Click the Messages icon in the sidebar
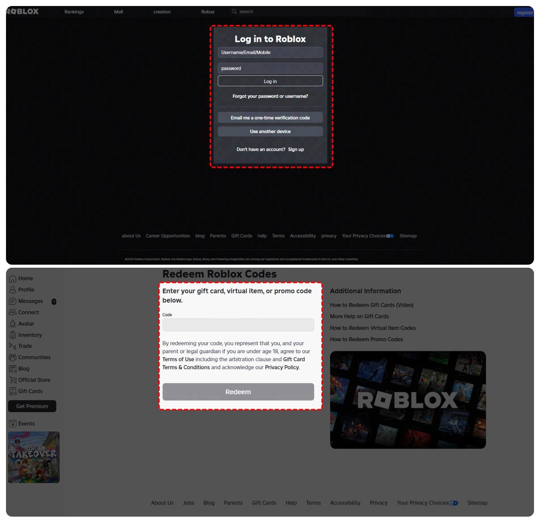540x523 pixels. [x=13, y=301]
